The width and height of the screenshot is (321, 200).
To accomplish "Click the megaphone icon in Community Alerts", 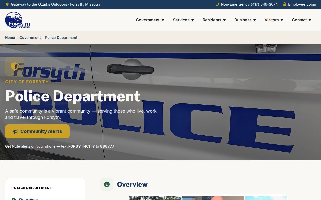I will (x=15, y=131).
